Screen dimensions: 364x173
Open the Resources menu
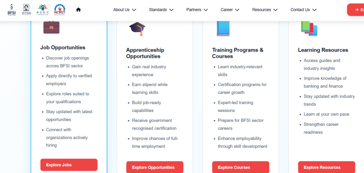[x=265, y=10]
